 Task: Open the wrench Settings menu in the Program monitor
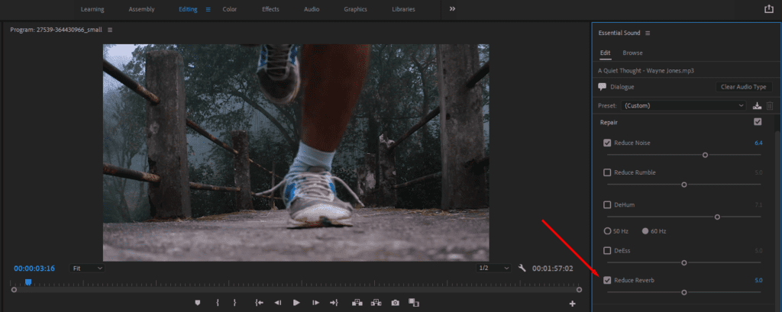click(x=522, y=269)
